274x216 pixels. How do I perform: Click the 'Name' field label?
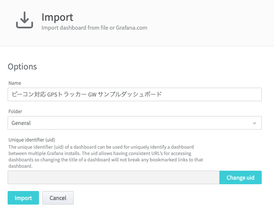[15, 83]
